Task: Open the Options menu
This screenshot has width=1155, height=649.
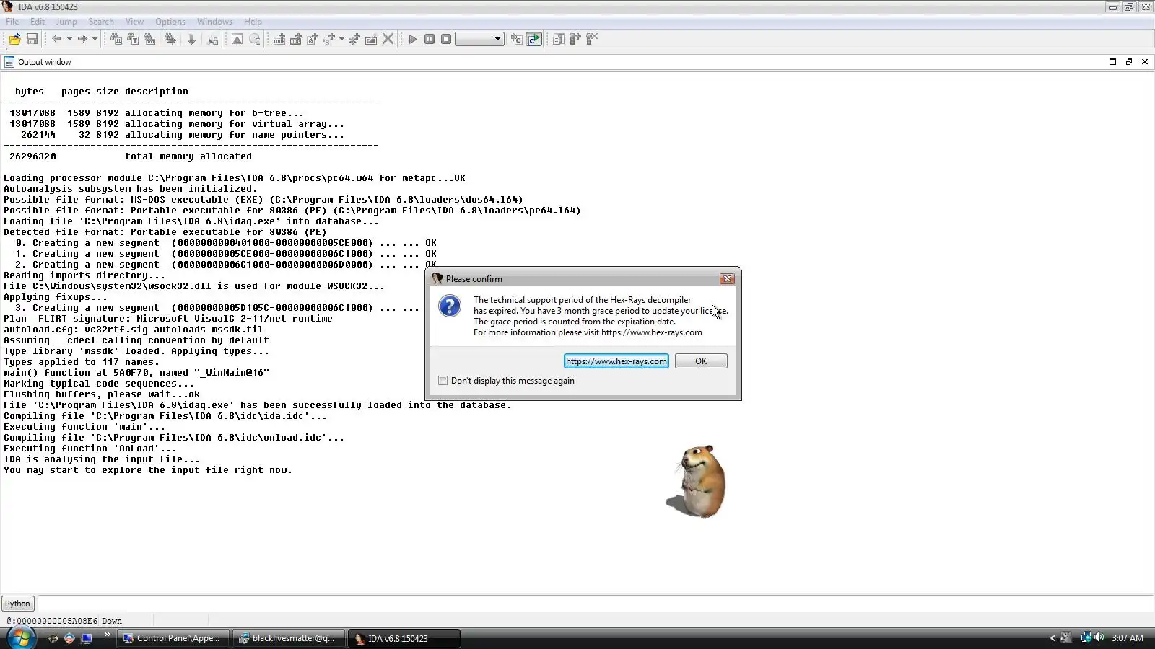Action: click(170, 22)
